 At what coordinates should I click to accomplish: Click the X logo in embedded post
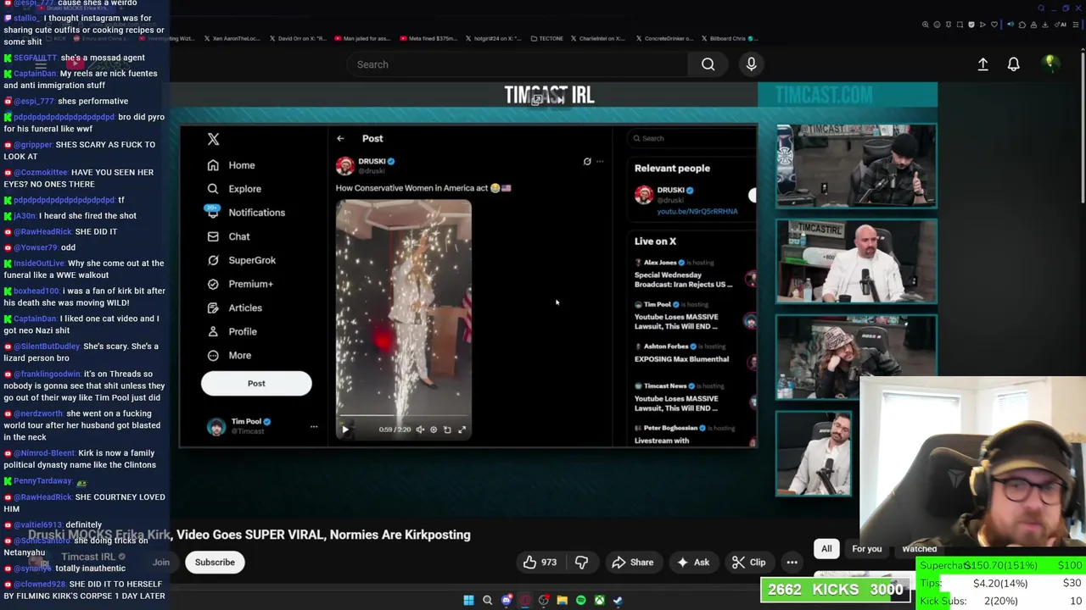click(x=213, y=139)
